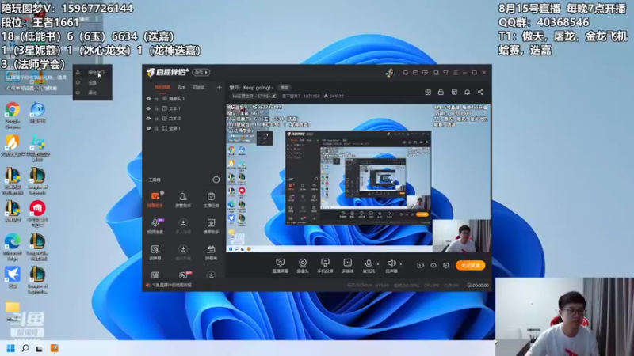The image size is (634, 356).
Task: Open 榜单助手 tool icon
Action: pyautogui.click(x=211, y=226)
